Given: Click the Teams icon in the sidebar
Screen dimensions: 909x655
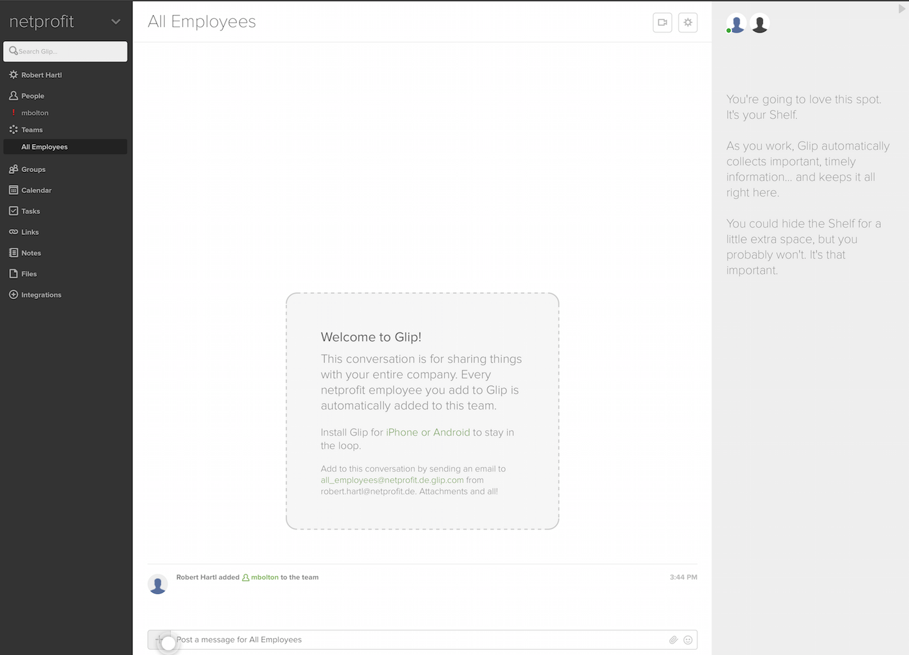Looking at the screenshot, I should point(13,129).
